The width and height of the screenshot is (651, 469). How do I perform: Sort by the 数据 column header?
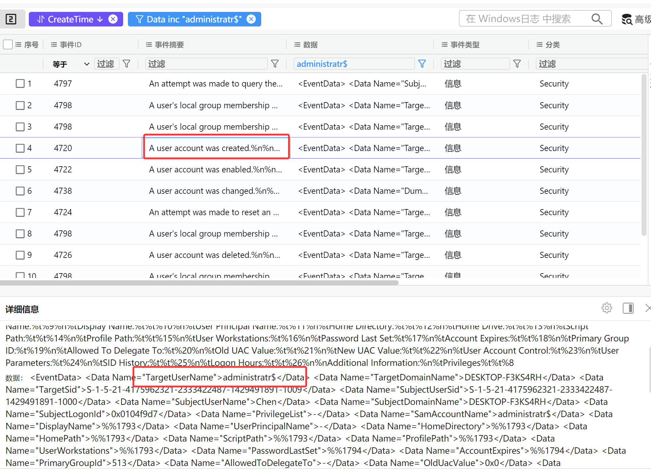tap(310, 44)
